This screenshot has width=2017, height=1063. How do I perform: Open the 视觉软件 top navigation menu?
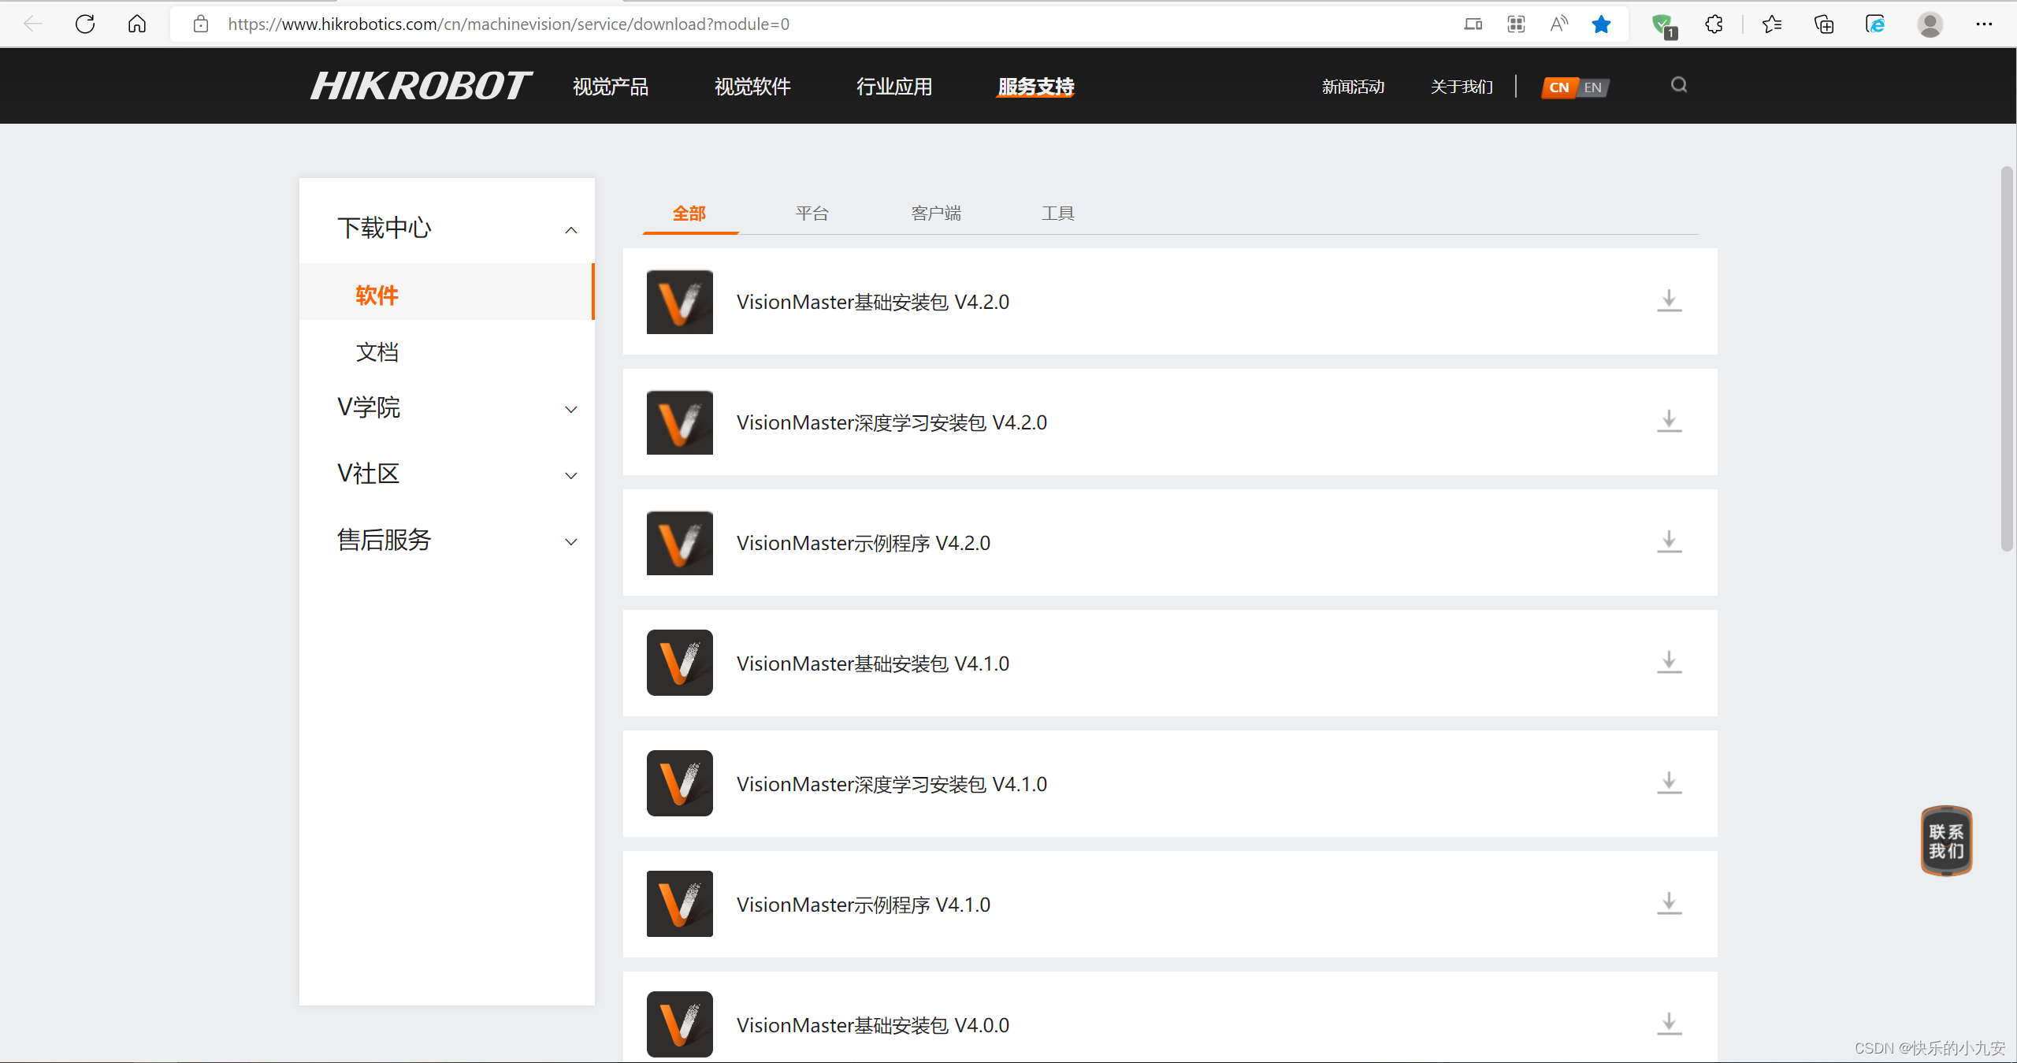coord(752,87)
